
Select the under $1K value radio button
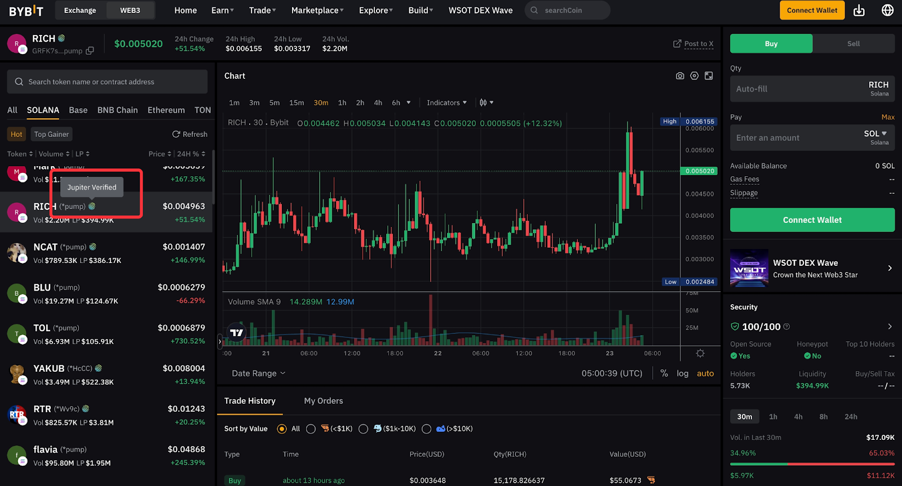coord(311,429)
